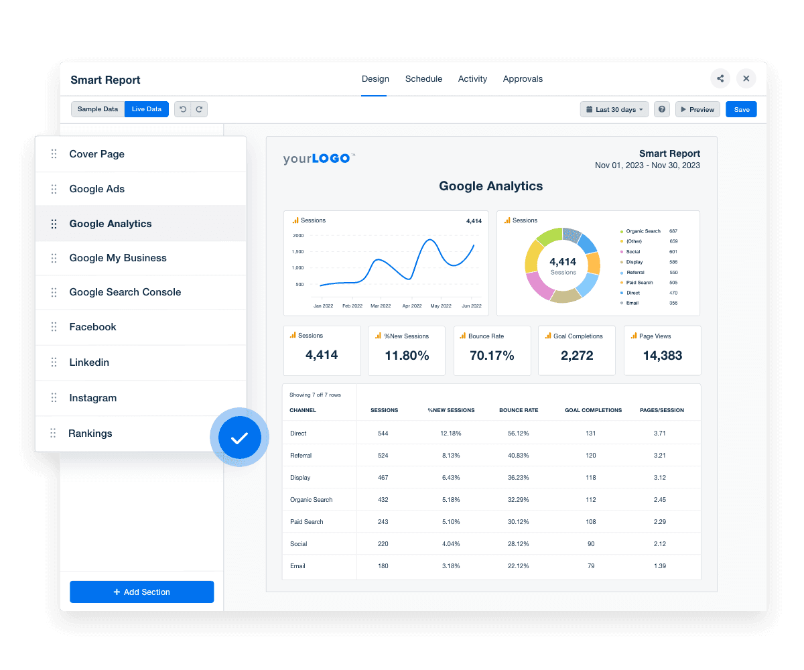
Task: Open the Approvals tab
Action: click(x=523, y=78)
